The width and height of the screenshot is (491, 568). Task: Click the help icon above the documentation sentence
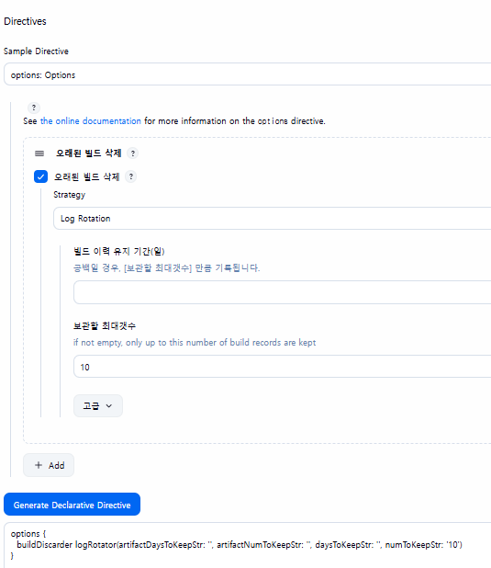point(34,108)
